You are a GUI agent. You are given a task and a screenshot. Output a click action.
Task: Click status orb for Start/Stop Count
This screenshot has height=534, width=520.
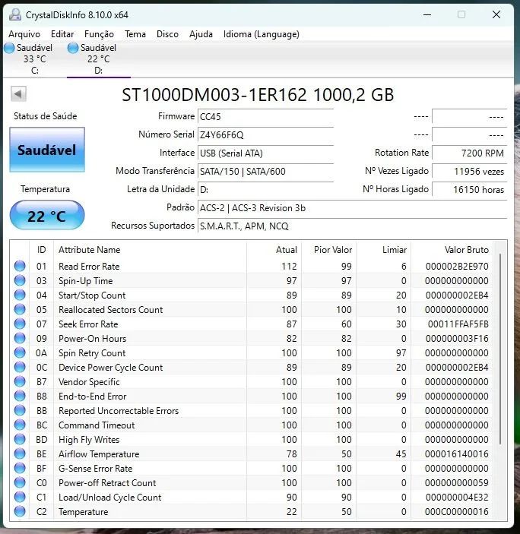tap(20, 295)
